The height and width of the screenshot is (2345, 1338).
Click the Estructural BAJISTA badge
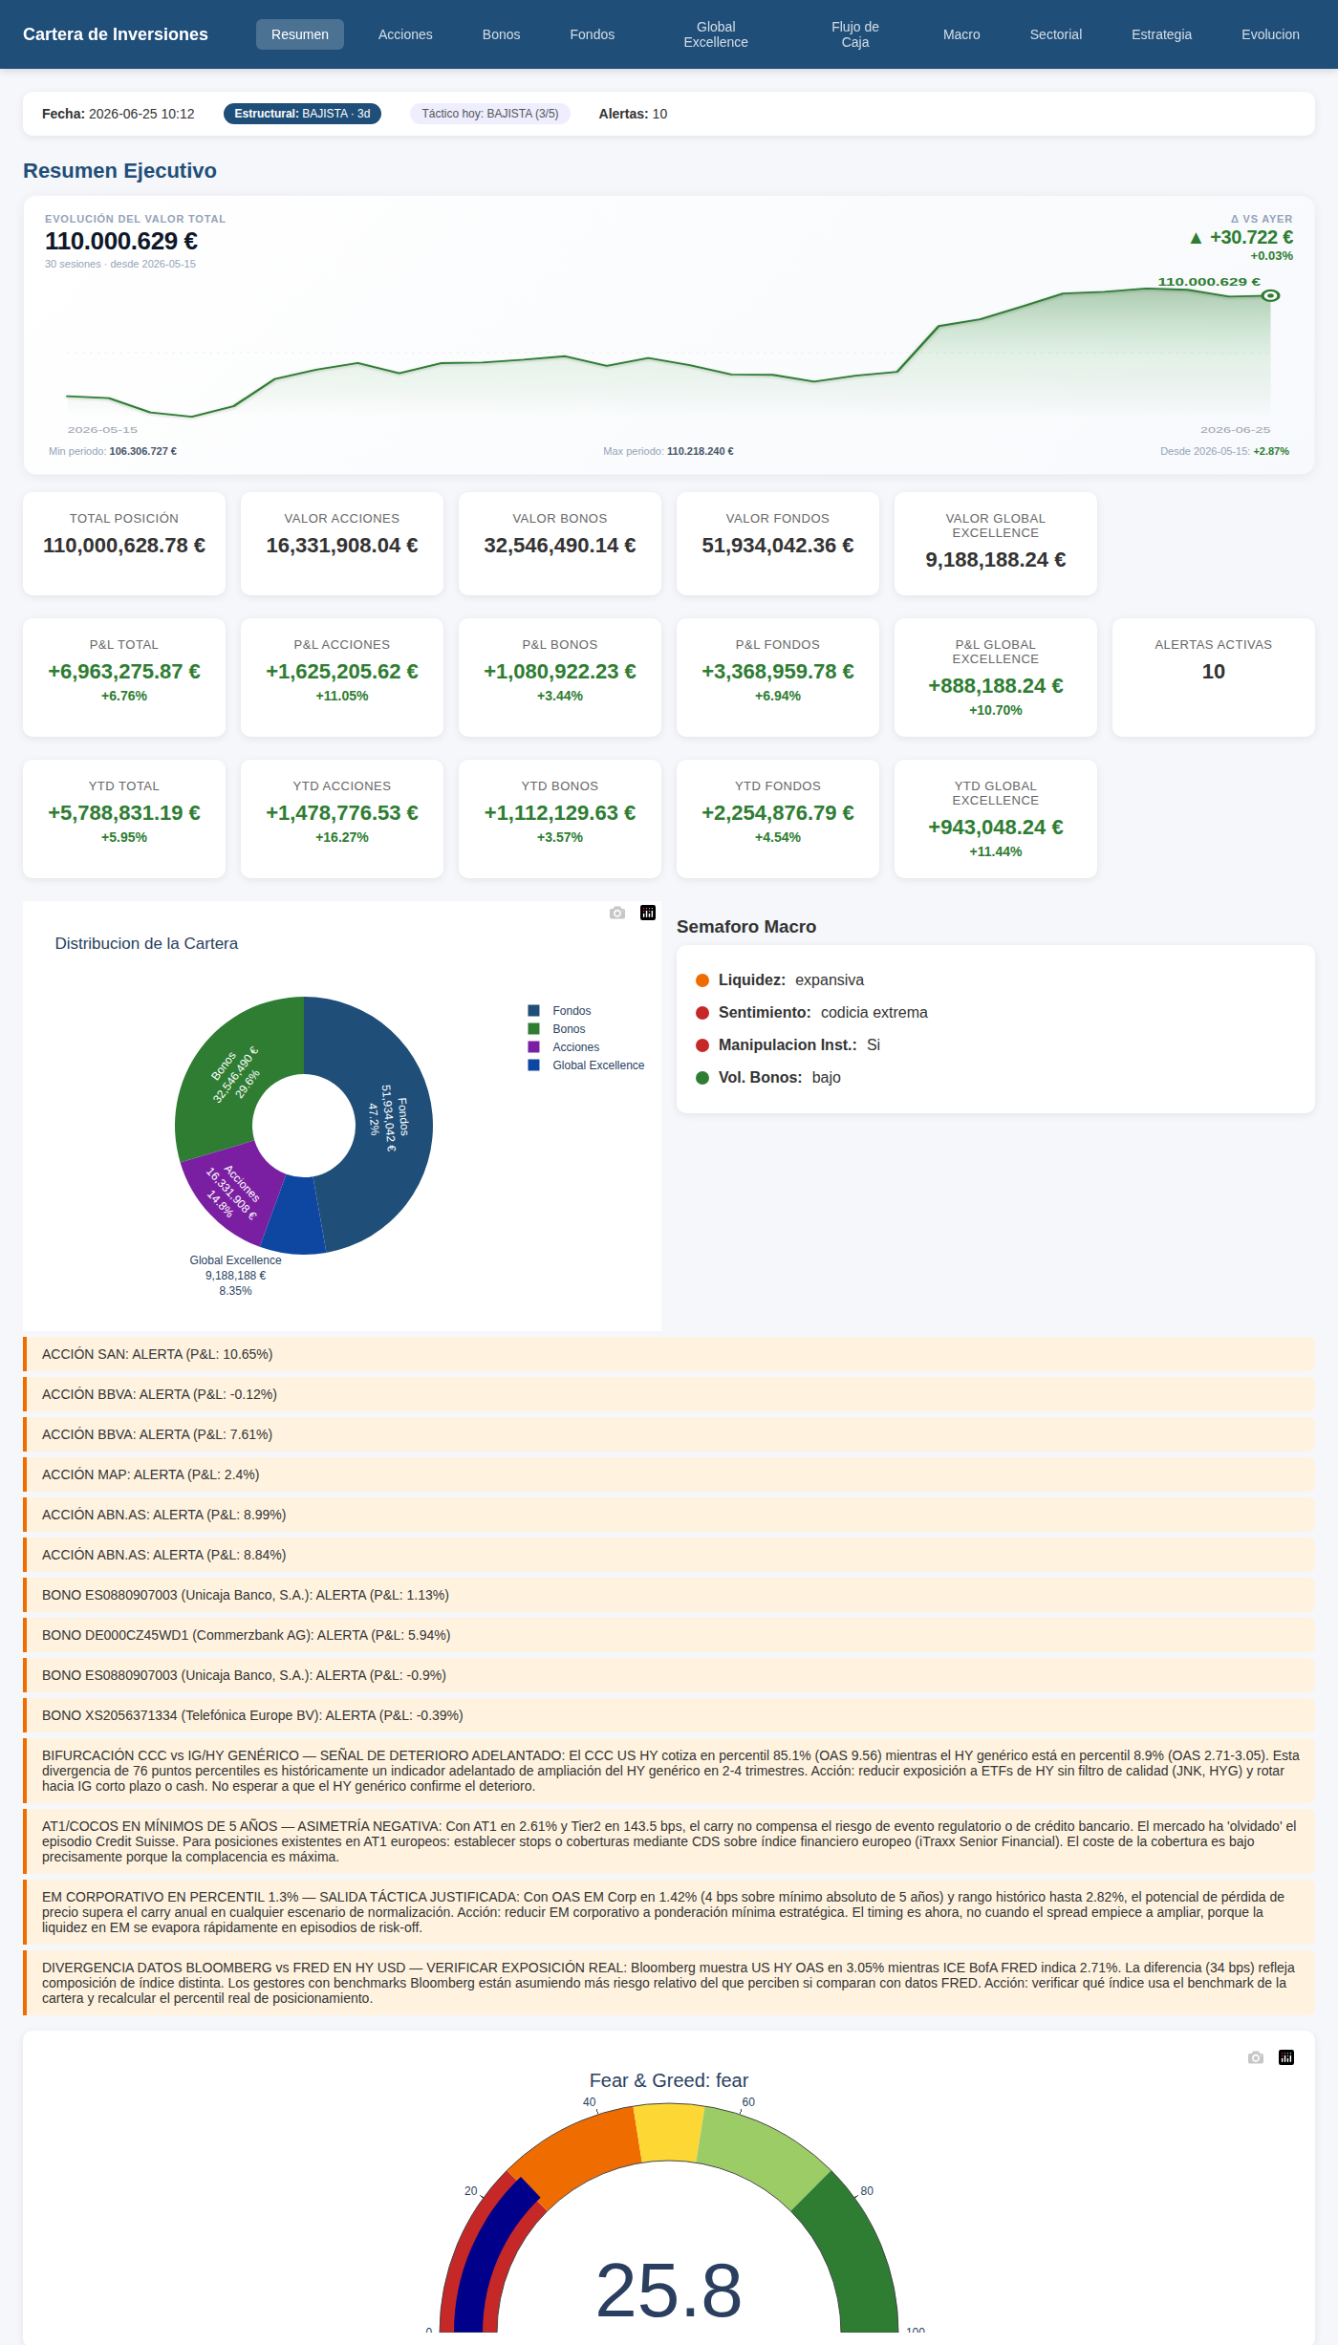[302, 114]
